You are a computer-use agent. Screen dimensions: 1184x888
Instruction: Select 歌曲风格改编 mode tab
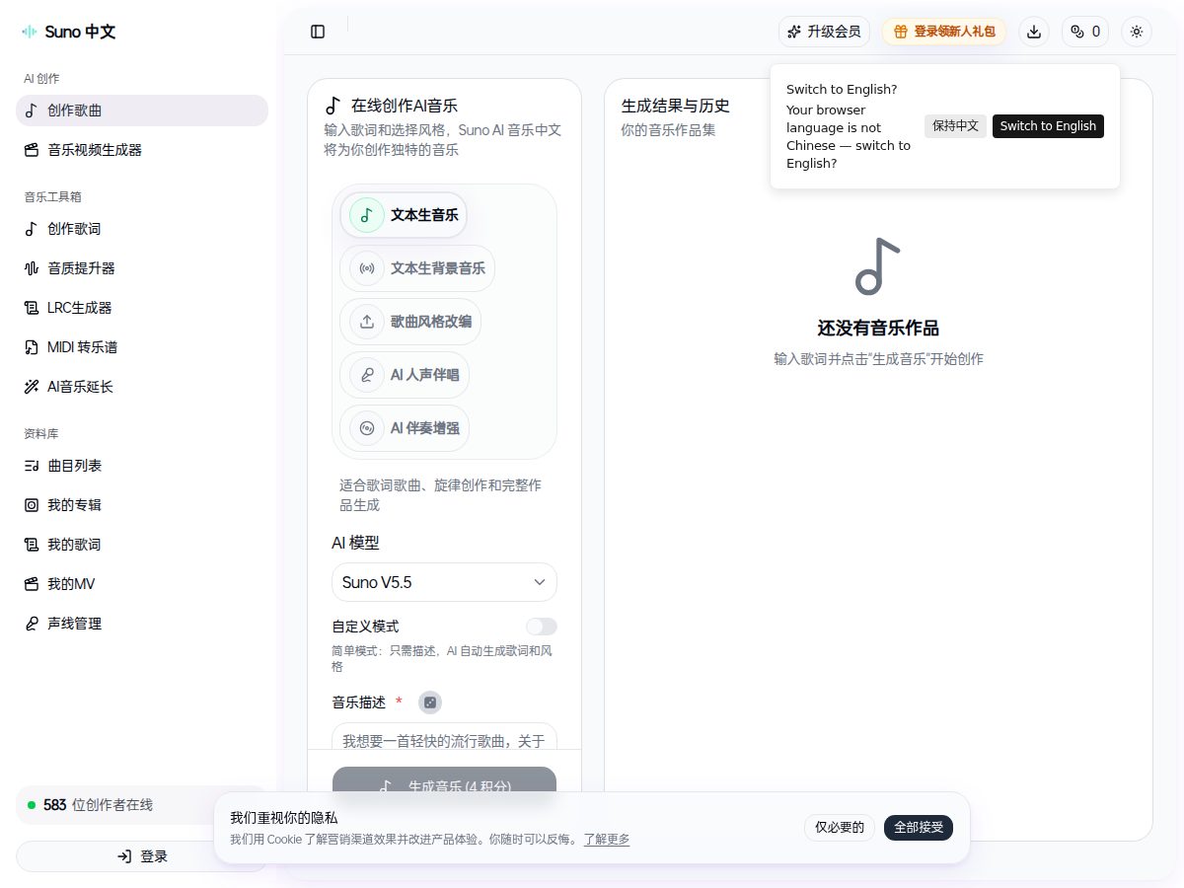coord(410,322)
